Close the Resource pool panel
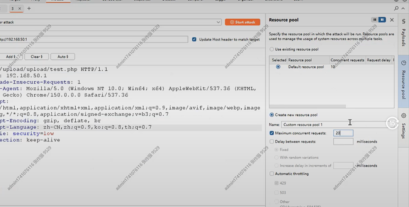 point(392,20)
